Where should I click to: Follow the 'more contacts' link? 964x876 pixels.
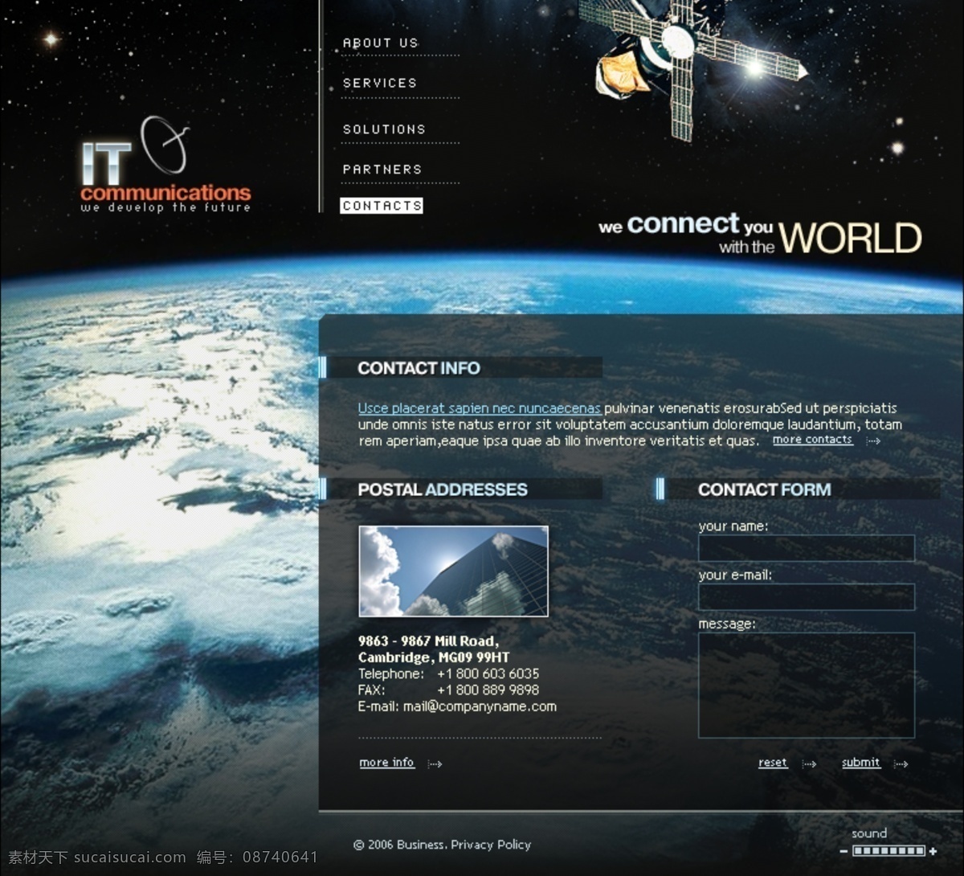tap(812, 440)
